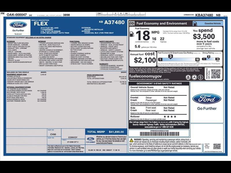The image size is (231, 173).
Task: Click the greenhouse gas rating 3 marker
Action: point(170,57)
